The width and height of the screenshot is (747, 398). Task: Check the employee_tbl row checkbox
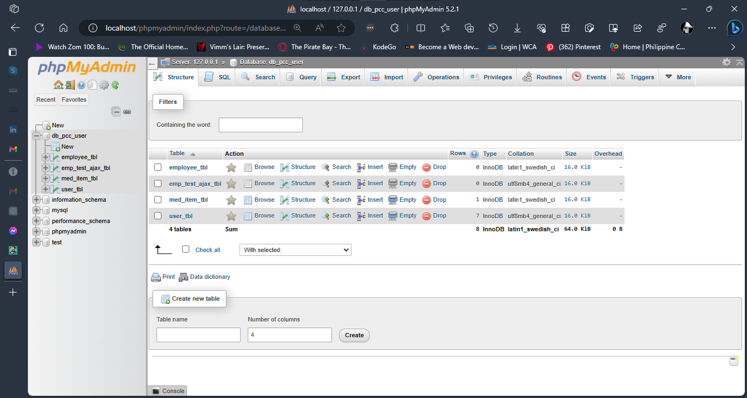[158, 167]
